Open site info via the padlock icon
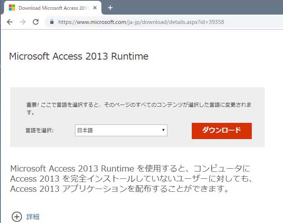Screen dimensions: 283x223 coord(51,22)
